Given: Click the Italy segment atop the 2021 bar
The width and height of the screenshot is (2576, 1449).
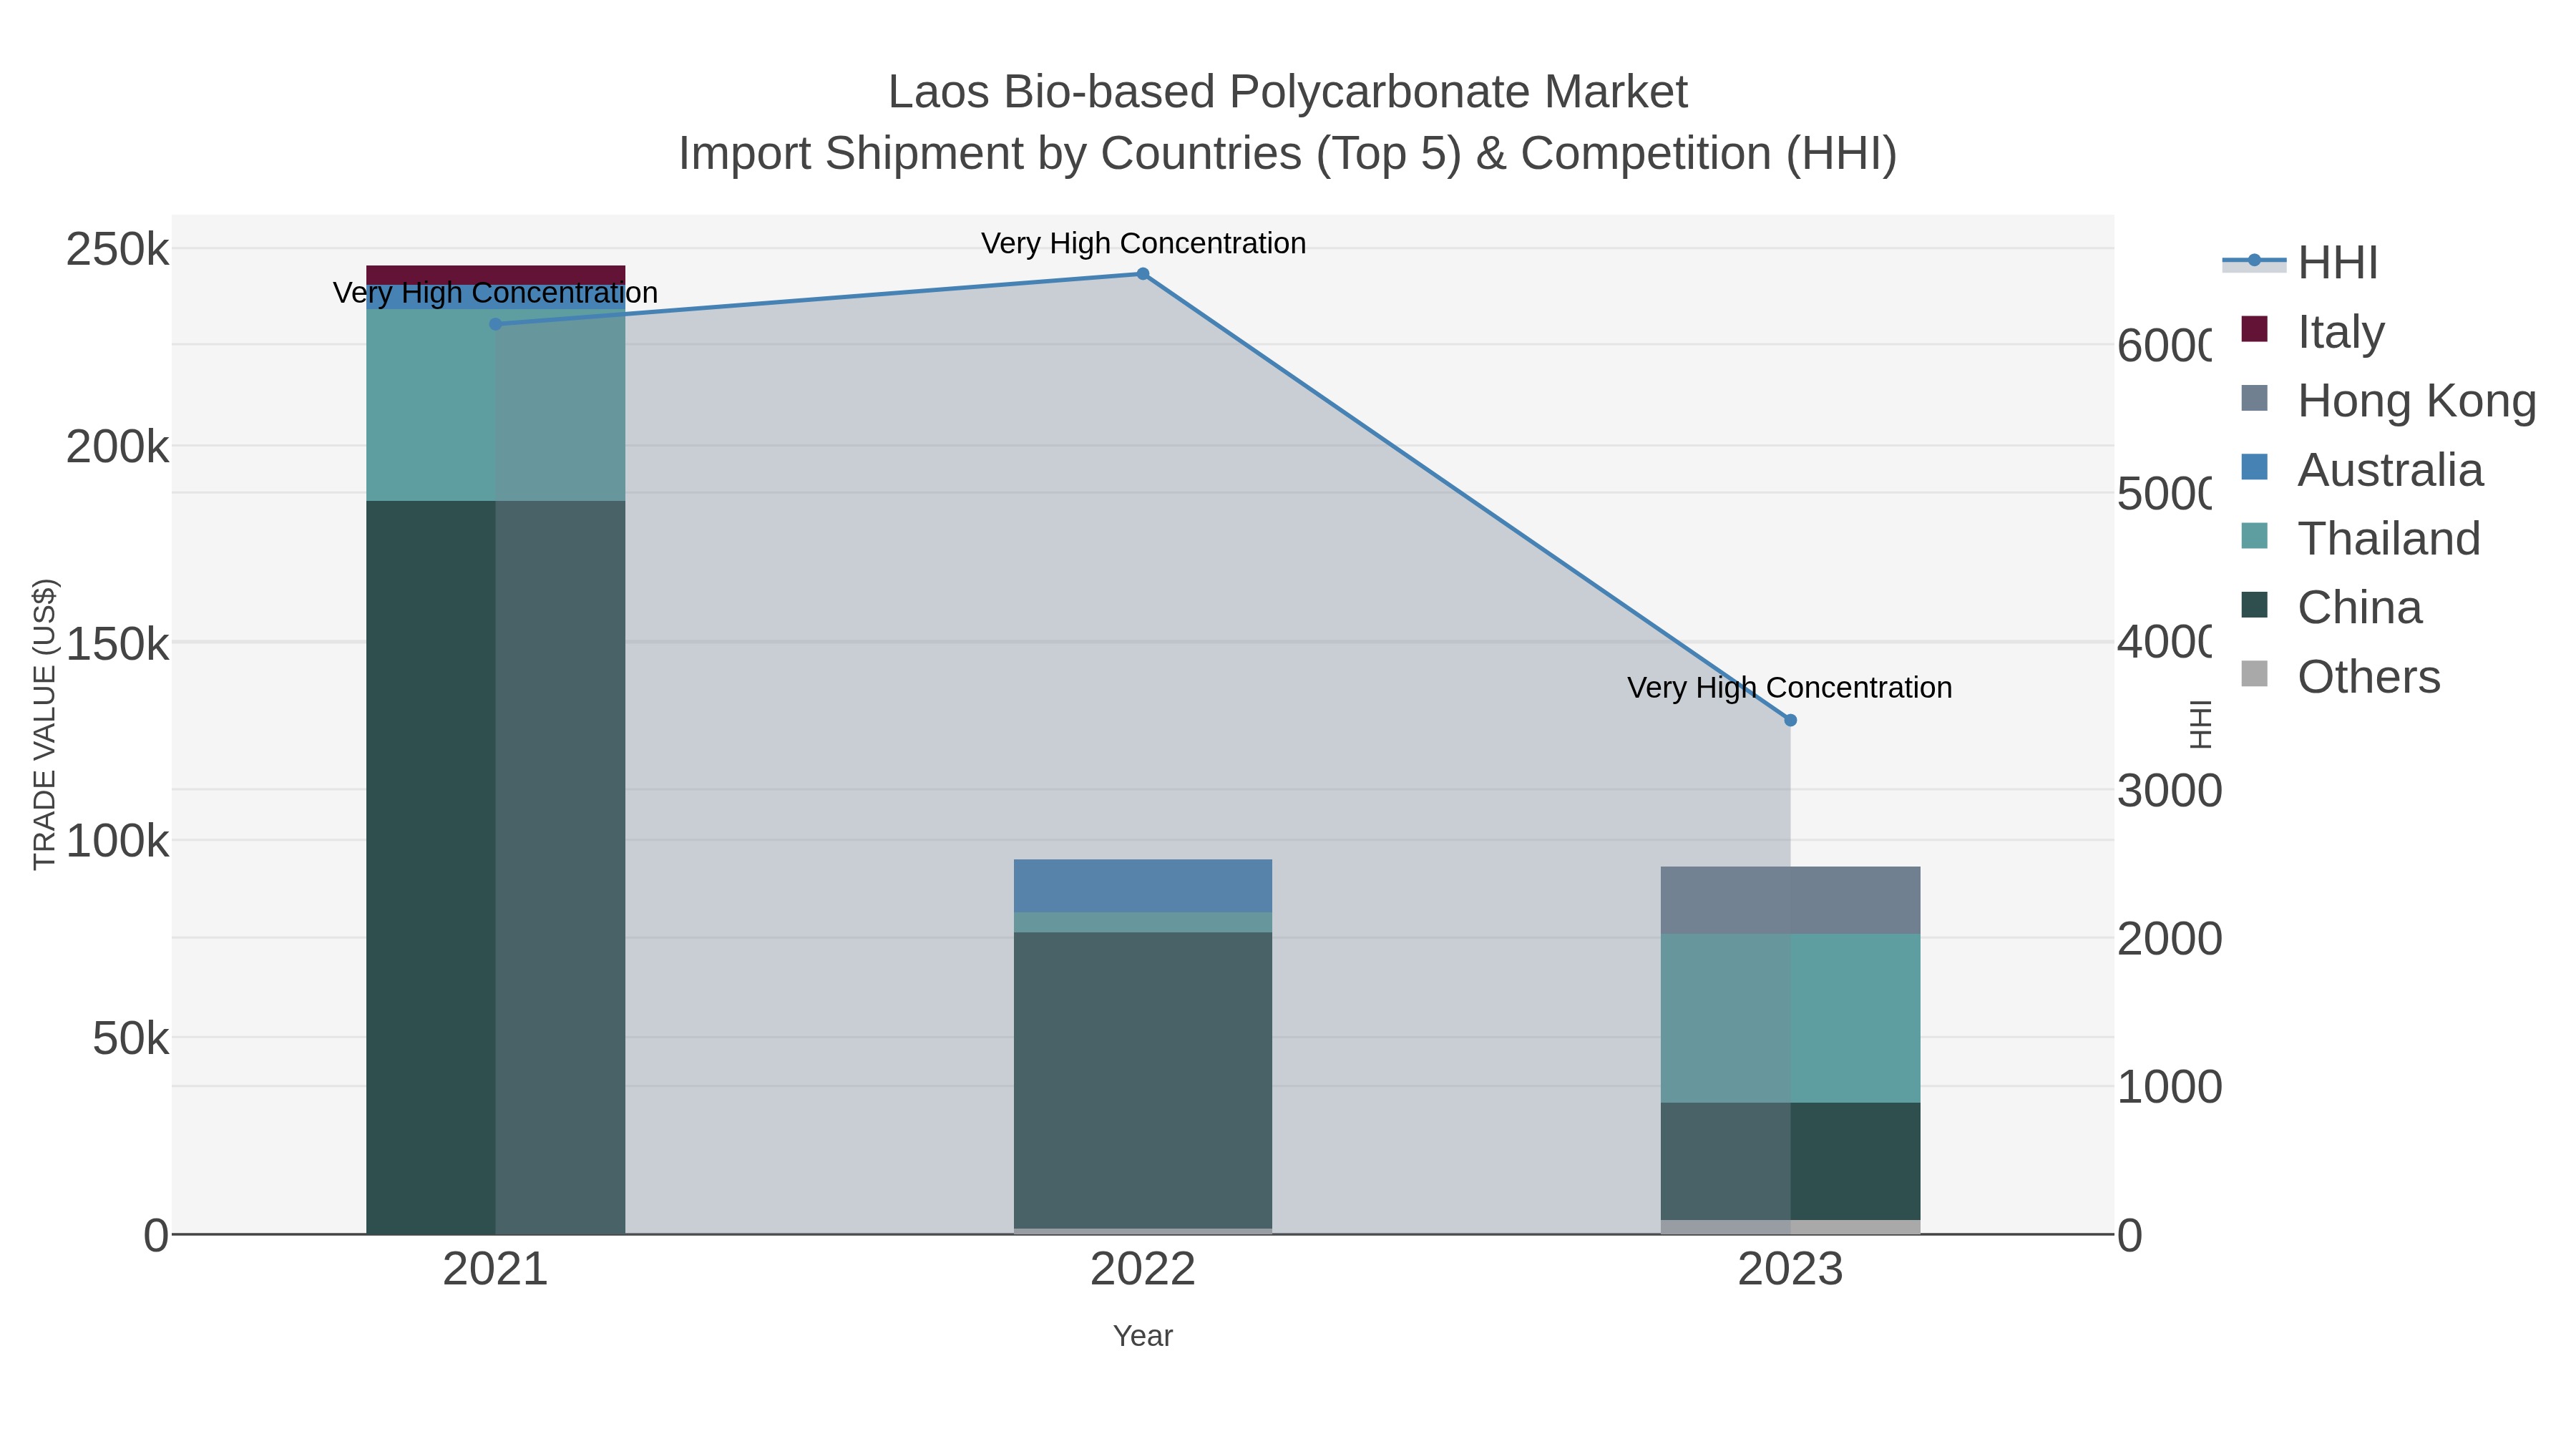Looking at the screenshot, I should pos(495,275).
